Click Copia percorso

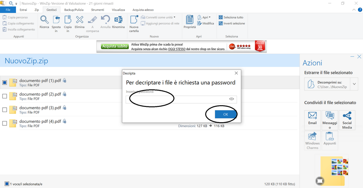coord(15,17)
